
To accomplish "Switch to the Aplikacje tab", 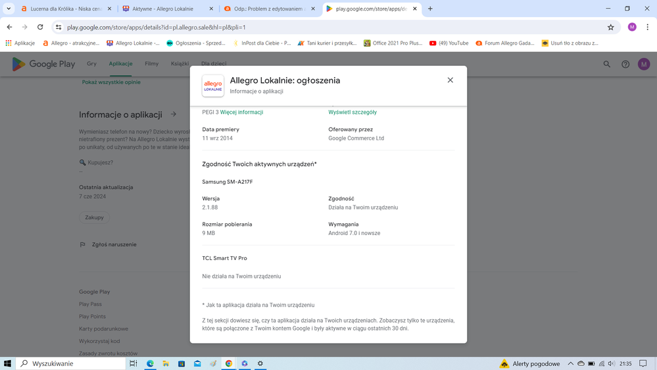I will [120, 64].
